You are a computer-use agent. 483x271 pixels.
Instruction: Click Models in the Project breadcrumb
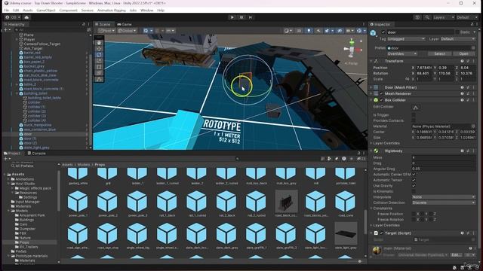point(83,165)
